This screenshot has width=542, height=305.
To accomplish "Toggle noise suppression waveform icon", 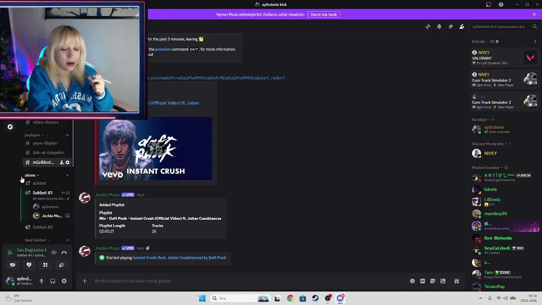I will coord(54,252).
